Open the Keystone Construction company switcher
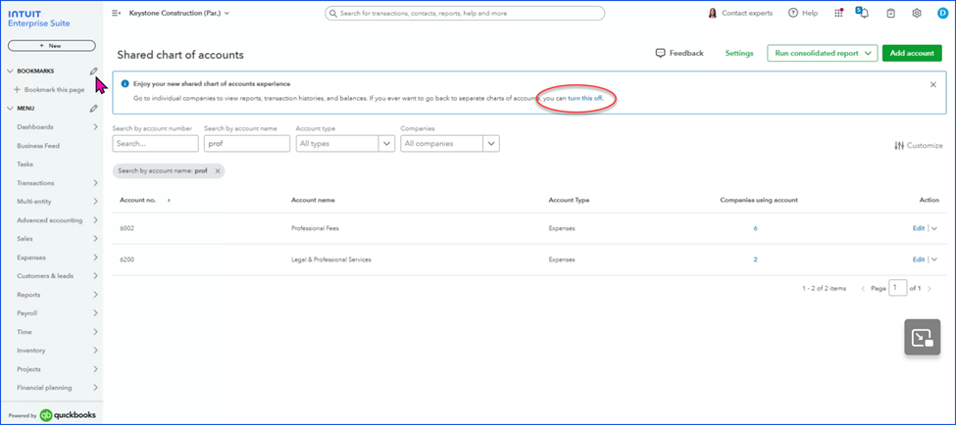This screenshot has width=956, height=425. tap(179, 13)
